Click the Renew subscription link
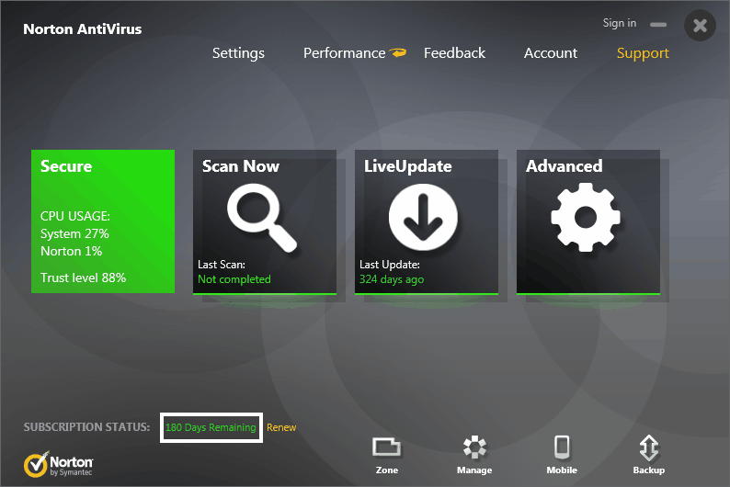The width and height of the screenshot is (730, 487). click(x=281, y=427)
